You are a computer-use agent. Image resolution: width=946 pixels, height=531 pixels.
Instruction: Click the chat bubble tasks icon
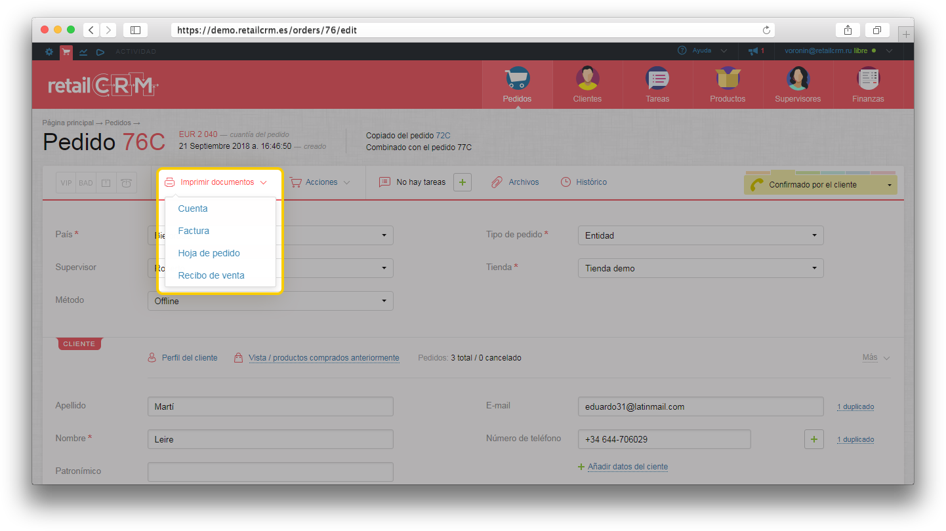[385, 182]
